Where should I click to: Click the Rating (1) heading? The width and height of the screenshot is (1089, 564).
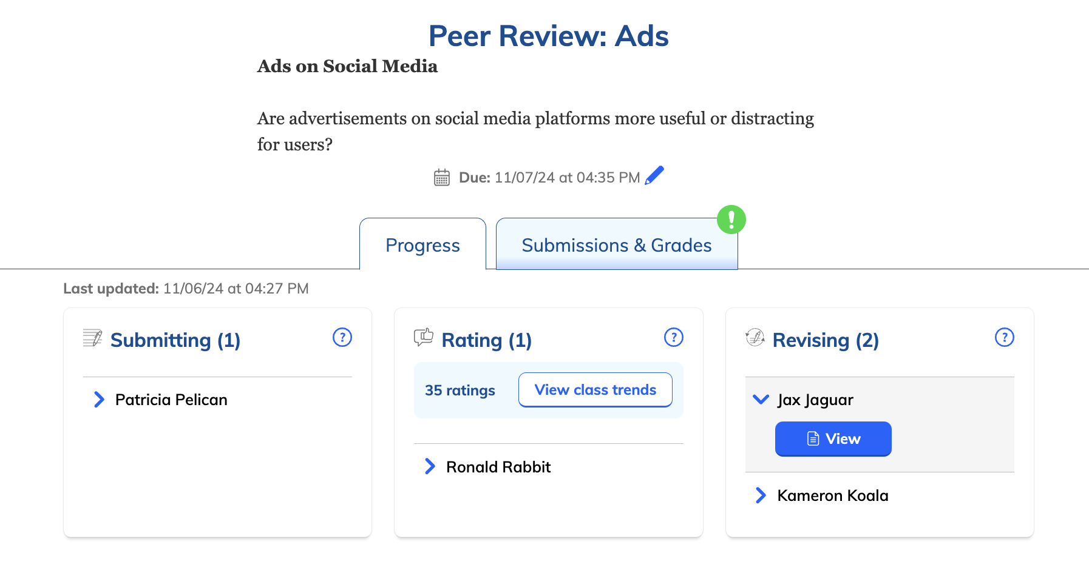coord(487,340)
